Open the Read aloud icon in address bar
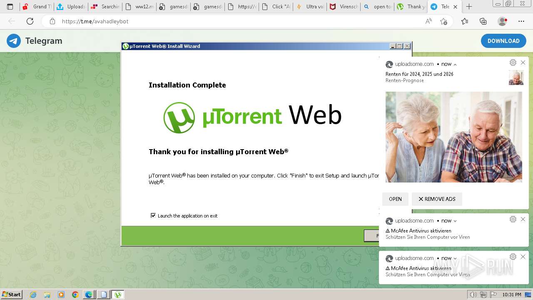This screenshot has height=300, width=533. 428,21
